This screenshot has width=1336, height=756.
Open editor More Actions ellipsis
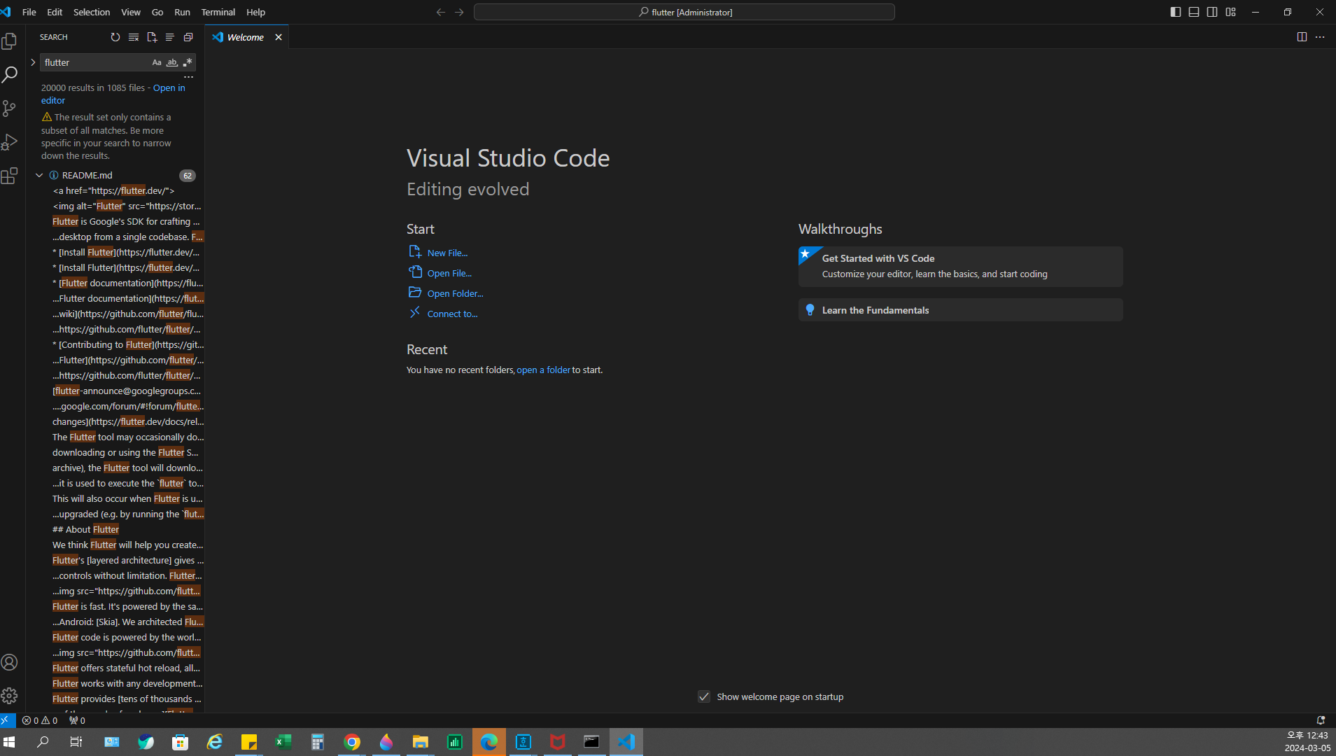1320,37
